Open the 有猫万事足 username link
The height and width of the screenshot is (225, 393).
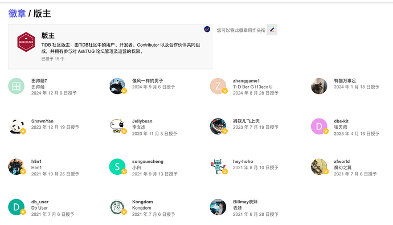(345, 81)
